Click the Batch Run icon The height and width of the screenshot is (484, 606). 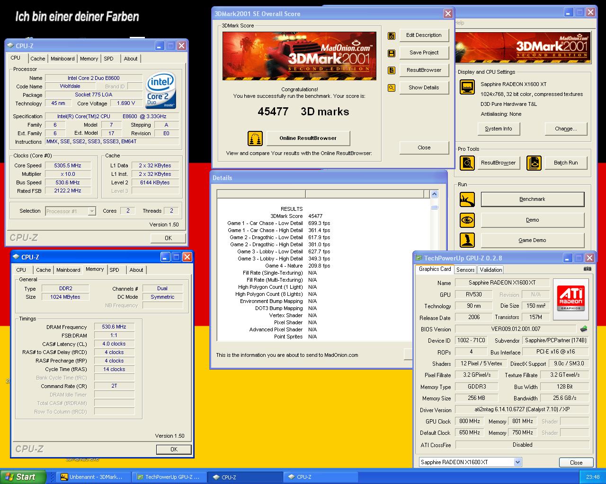(534, 163)
